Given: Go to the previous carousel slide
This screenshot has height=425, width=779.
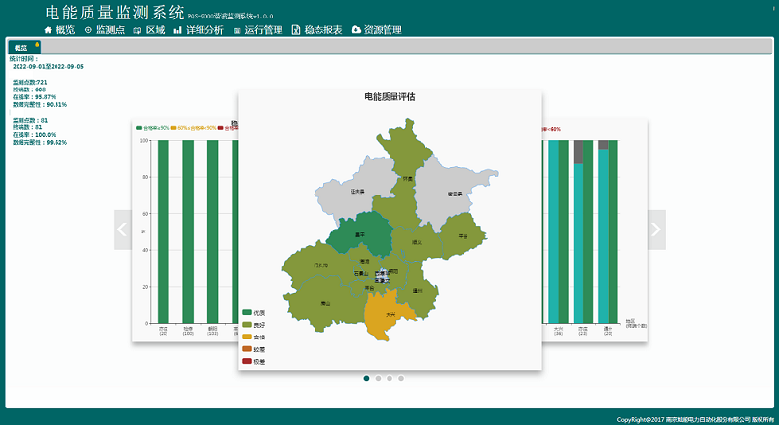Looking at the screenshot, I should tap(123, 230).
